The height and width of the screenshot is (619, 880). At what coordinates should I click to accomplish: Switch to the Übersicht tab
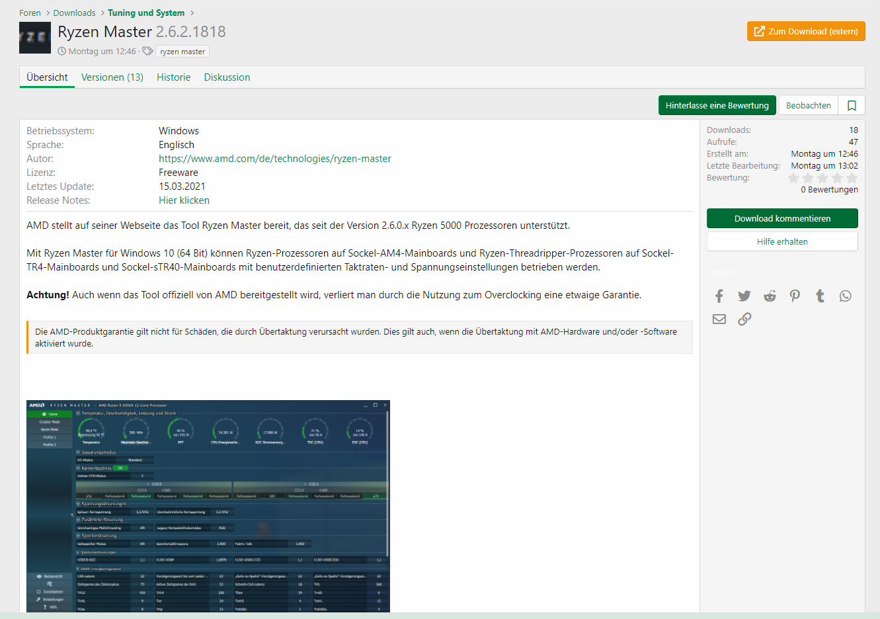pos(47,77)
